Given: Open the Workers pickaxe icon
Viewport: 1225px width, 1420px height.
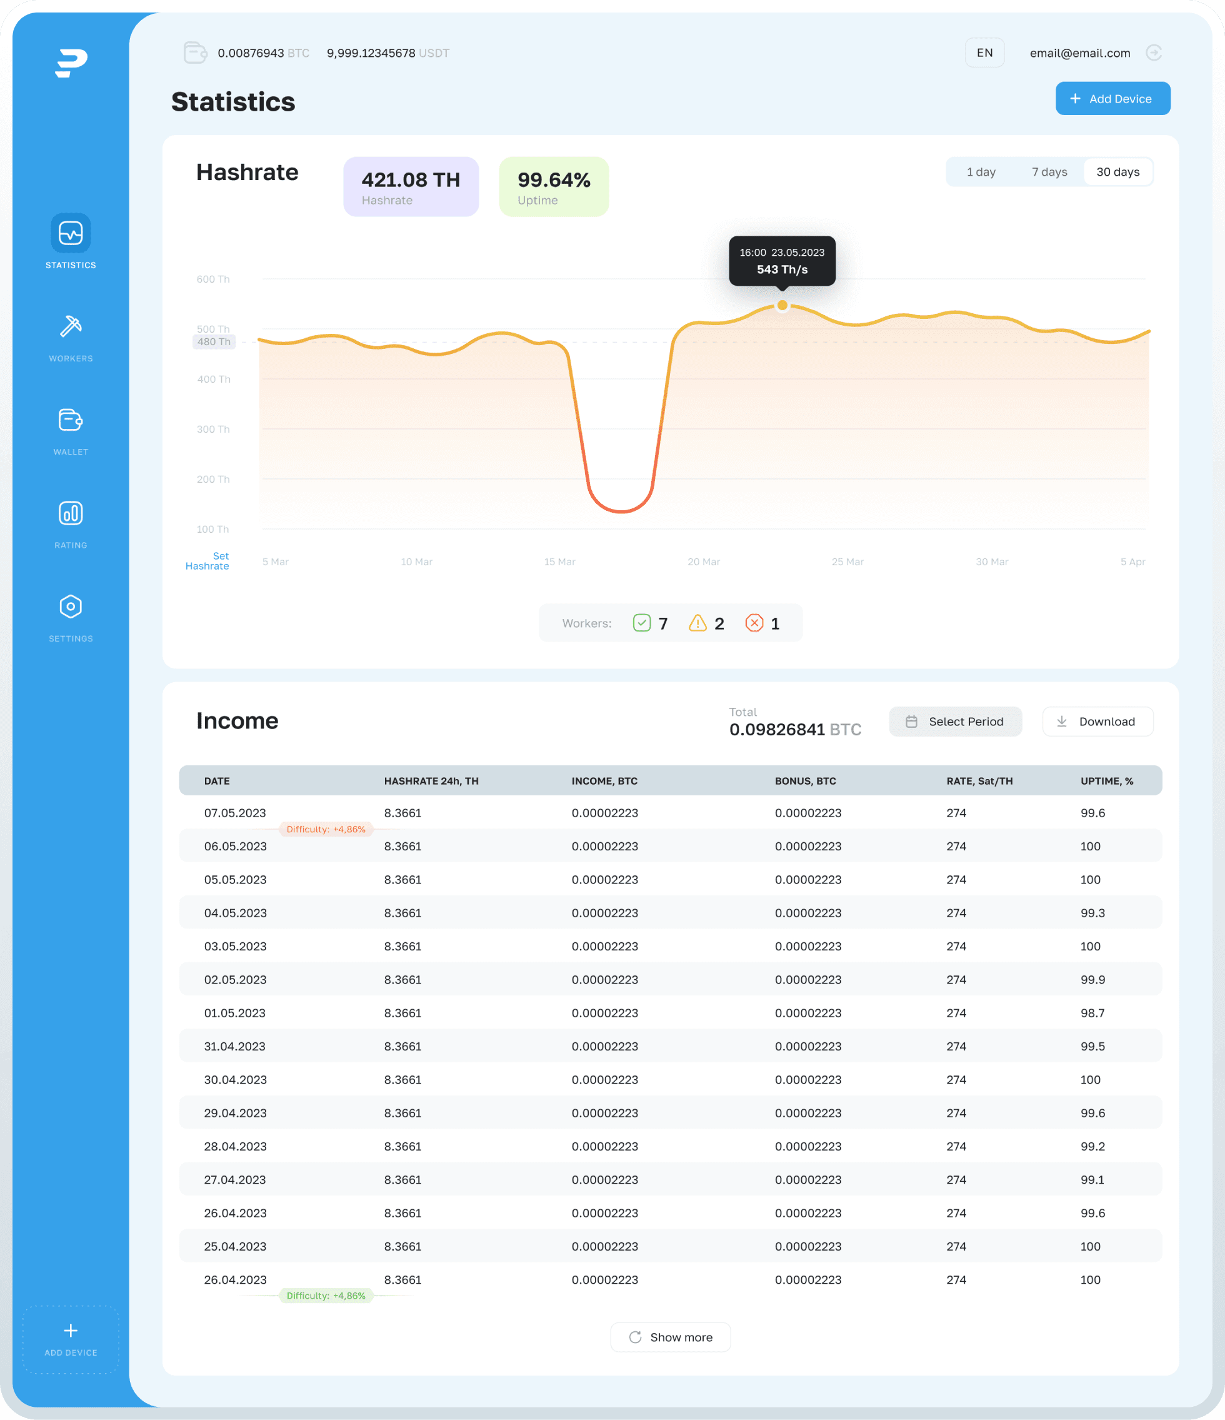Looking at the screenshot, I should pos(71,326).
